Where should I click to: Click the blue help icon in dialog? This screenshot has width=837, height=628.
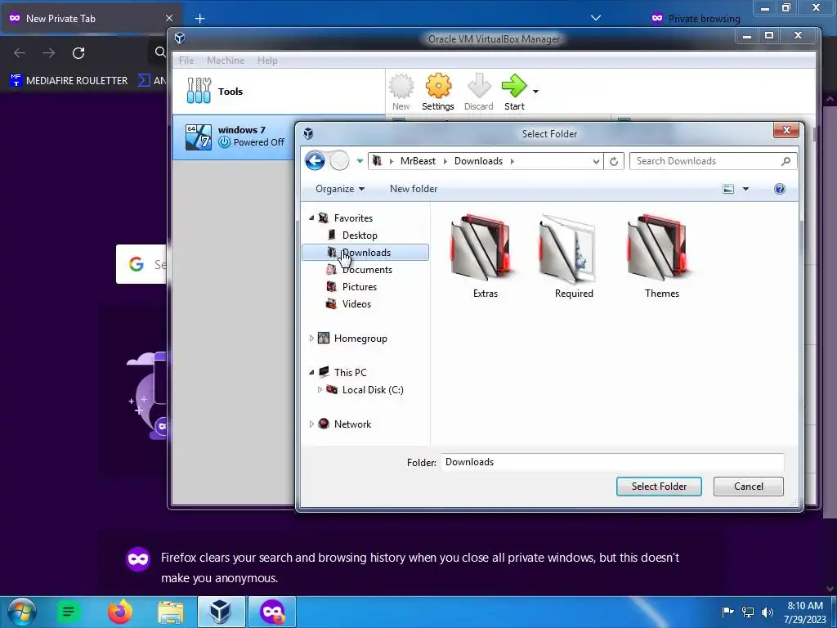pyautogui.click(x=779, y=189)
